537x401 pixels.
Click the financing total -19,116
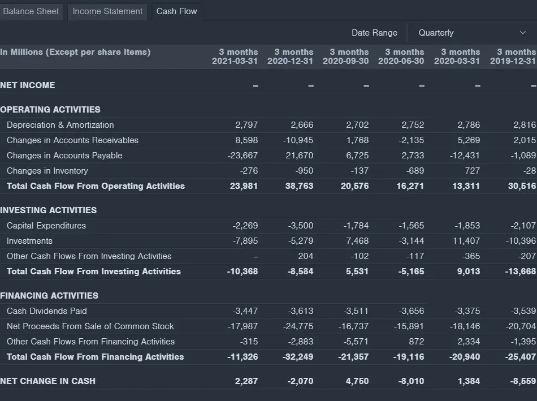pyautogui.click(x=409, y=357)
